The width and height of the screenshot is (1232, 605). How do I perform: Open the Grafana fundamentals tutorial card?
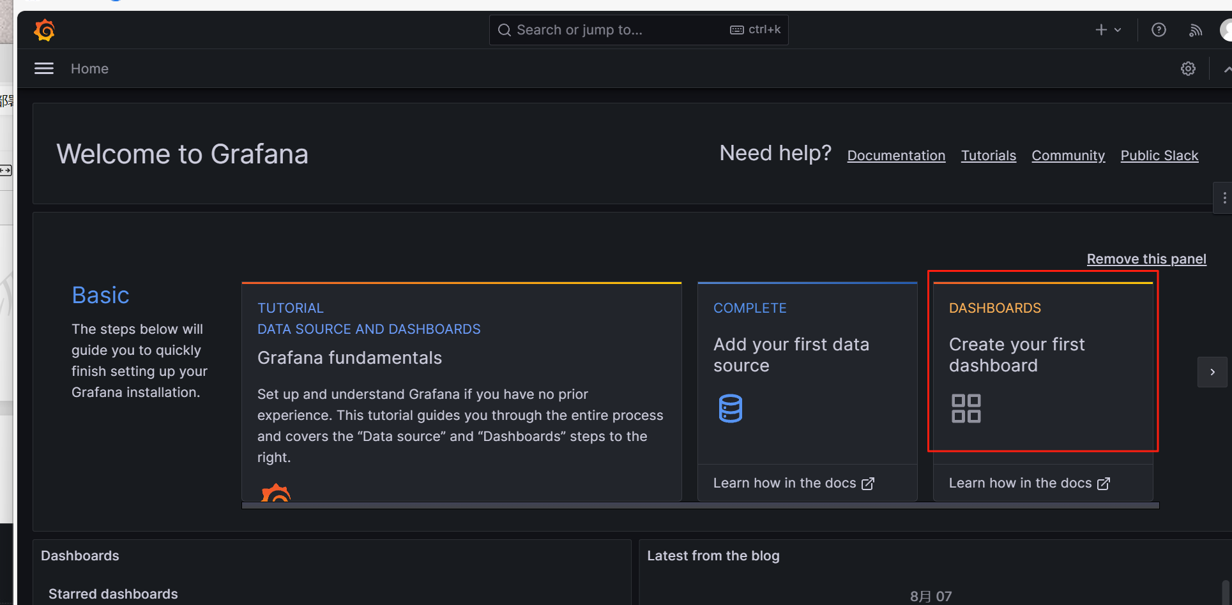tap(462, 391)
